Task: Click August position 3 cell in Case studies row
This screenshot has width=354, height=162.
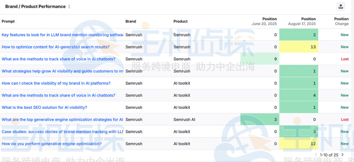Action: click(299, 131)
